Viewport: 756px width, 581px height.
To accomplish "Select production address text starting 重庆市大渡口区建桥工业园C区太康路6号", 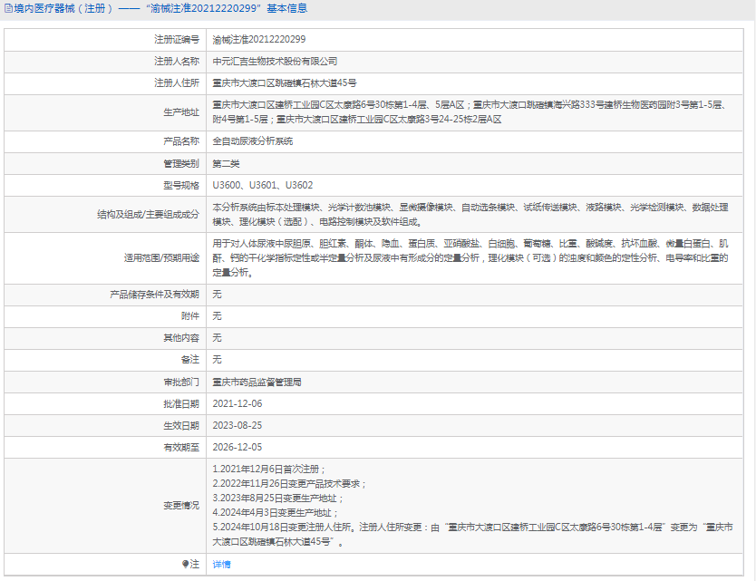I will pyautogui.click(x=470, y=112).
